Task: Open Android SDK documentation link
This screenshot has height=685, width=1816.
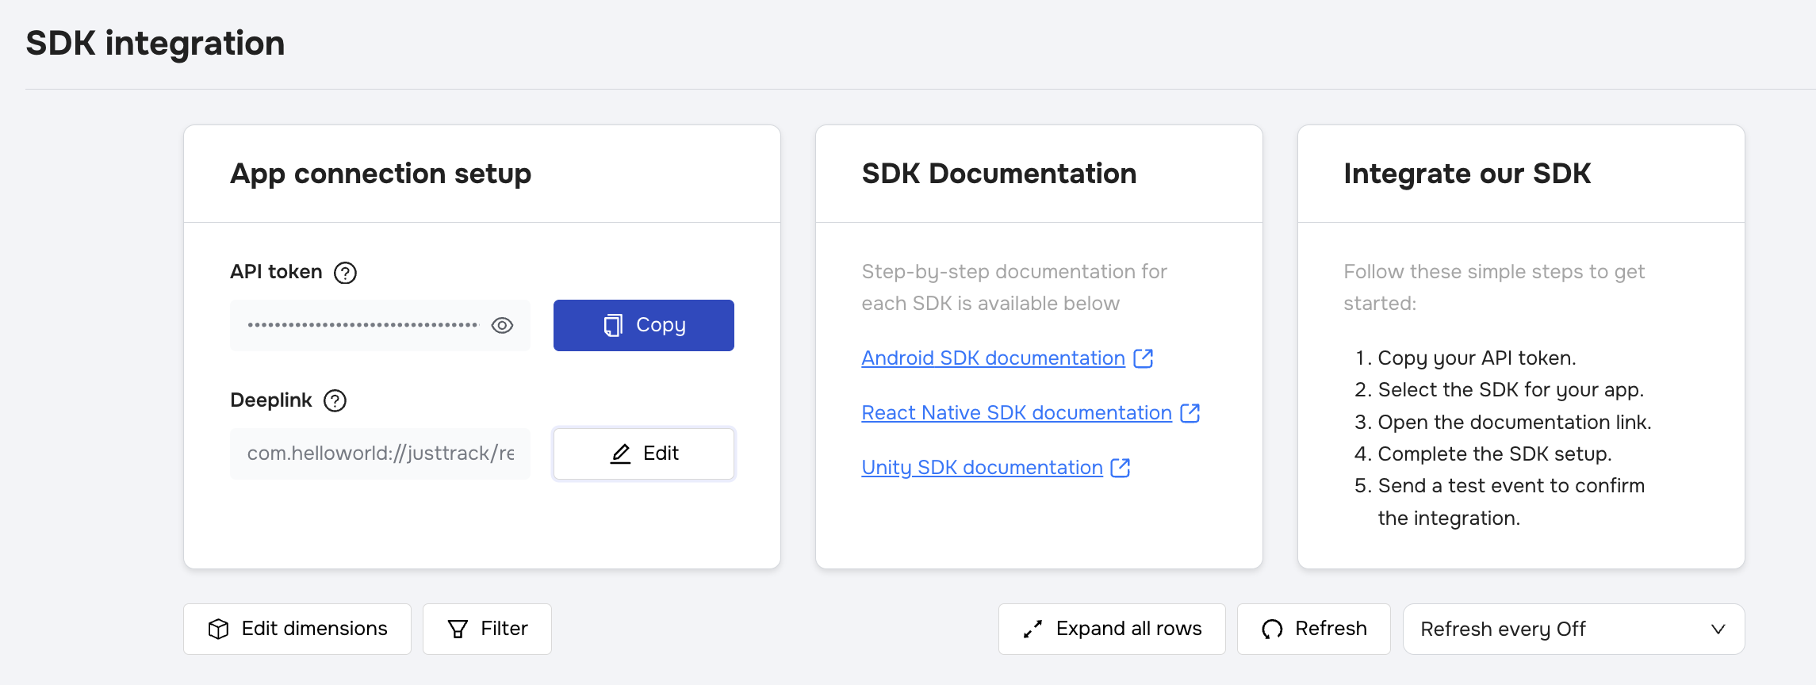Action: (x=993, y=358)
